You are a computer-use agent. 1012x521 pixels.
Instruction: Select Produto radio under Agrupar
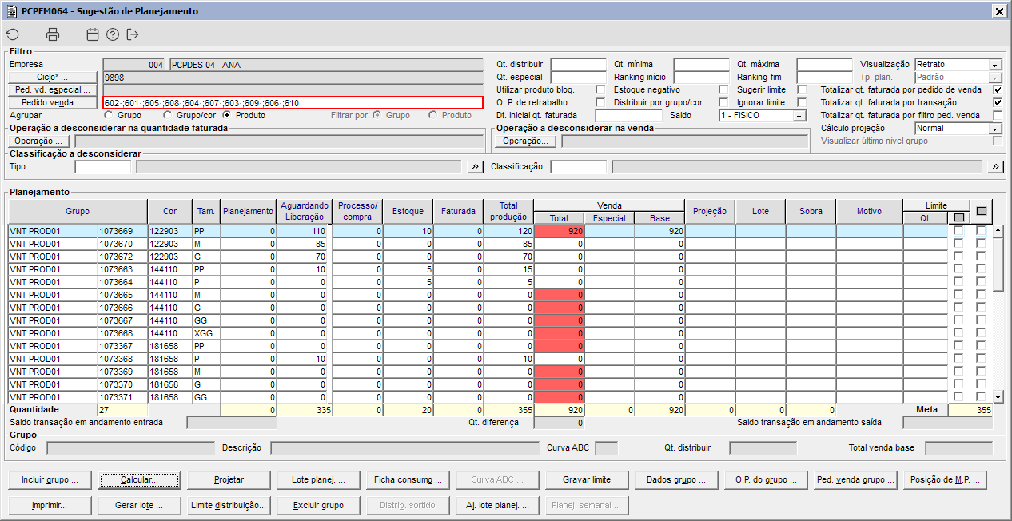coord(228,116)
